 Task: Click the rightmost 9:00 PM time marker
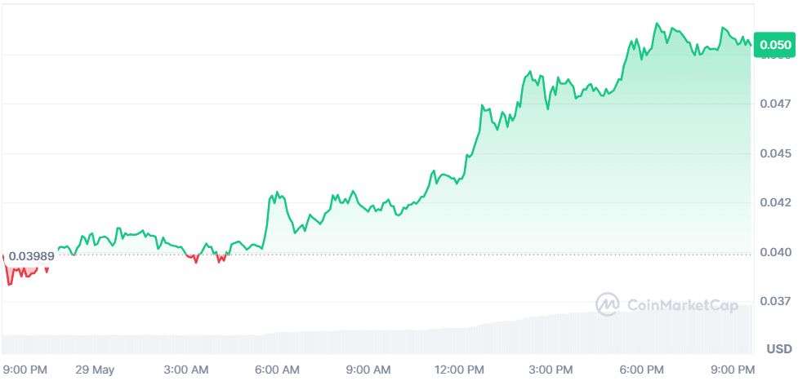click(x=731, y=370)
